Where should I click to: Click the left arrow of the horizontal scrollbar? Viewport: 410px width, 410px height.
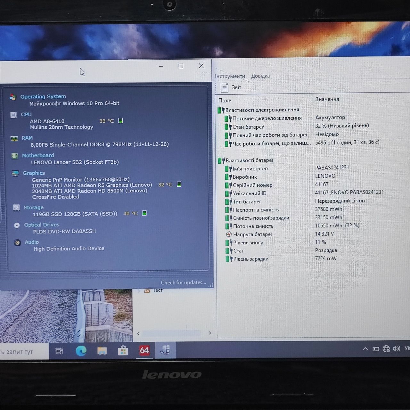138,333
